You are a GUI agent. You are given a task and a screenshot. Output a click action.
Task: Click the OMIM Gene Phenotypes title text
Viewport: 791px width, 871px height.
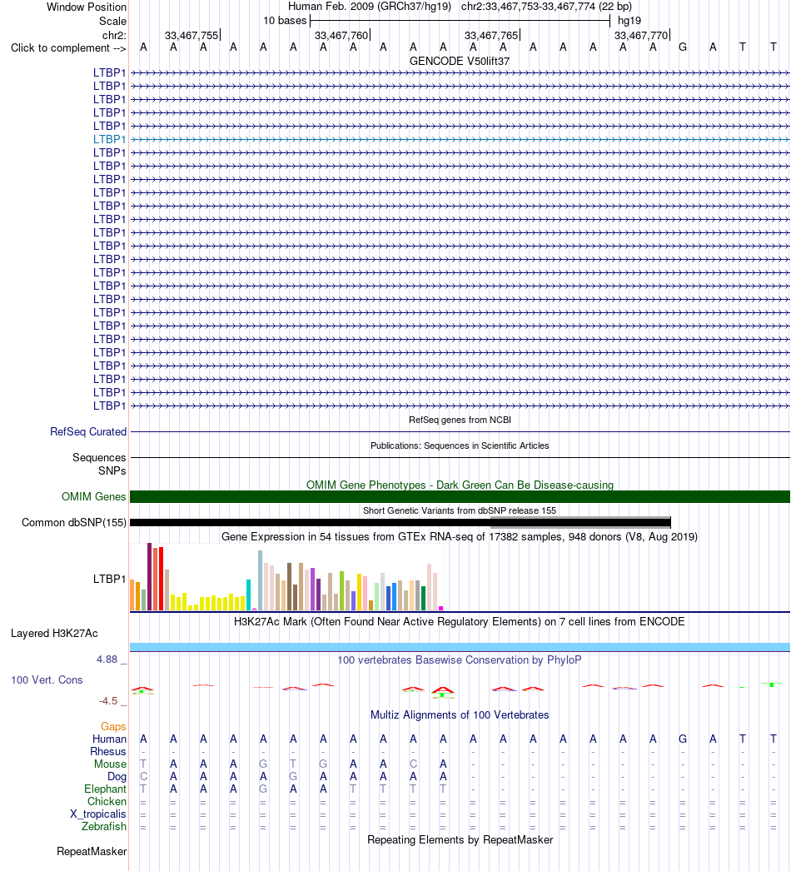tap(460, 485)
